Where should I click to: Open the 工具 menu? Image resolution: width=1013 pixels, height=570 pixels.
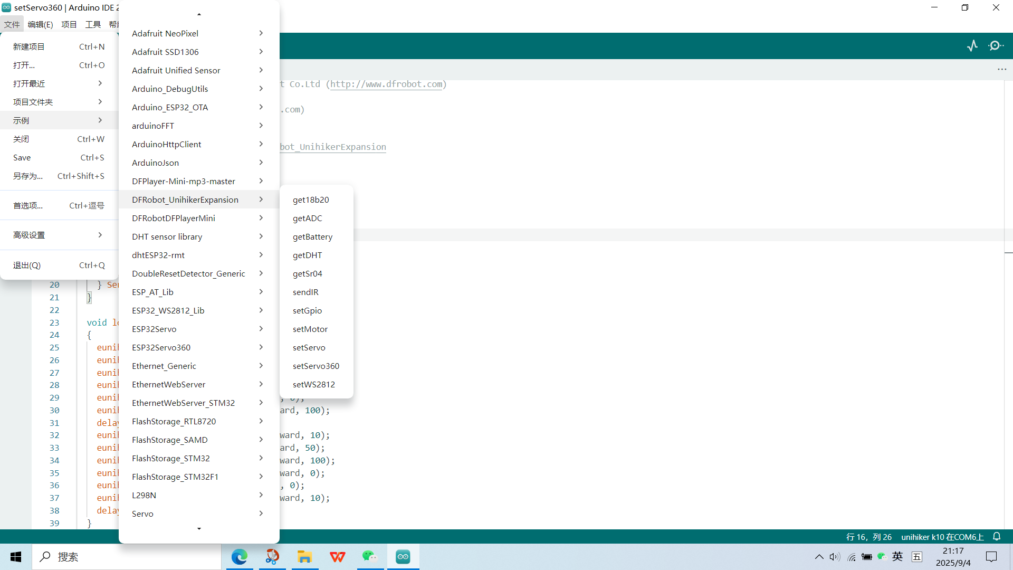[93, 24]
